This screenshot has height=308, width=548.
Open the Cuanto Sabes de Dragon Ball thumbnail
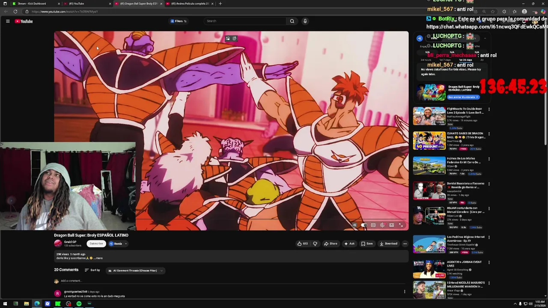tap(429, 141)
